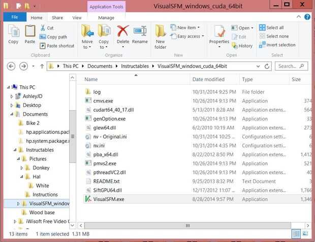The height and width of the screenshot is (242, 315).
Task: Select the White folder in tree
Action: (x=42, y=186)
